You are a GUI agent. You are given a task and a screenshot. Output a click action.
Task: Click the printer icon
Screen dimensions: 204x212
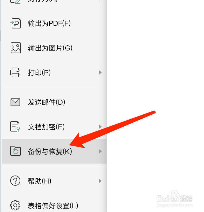tap(15, 72)
